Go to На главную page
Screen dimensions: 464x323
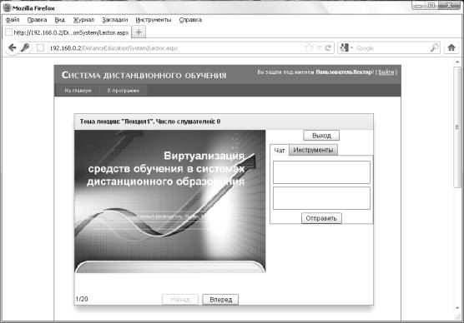coord(78,91)
